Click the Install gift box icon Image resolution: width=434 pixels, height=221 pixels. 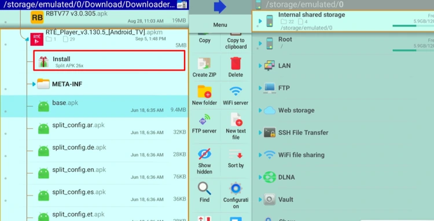click(x=43, y=62)
